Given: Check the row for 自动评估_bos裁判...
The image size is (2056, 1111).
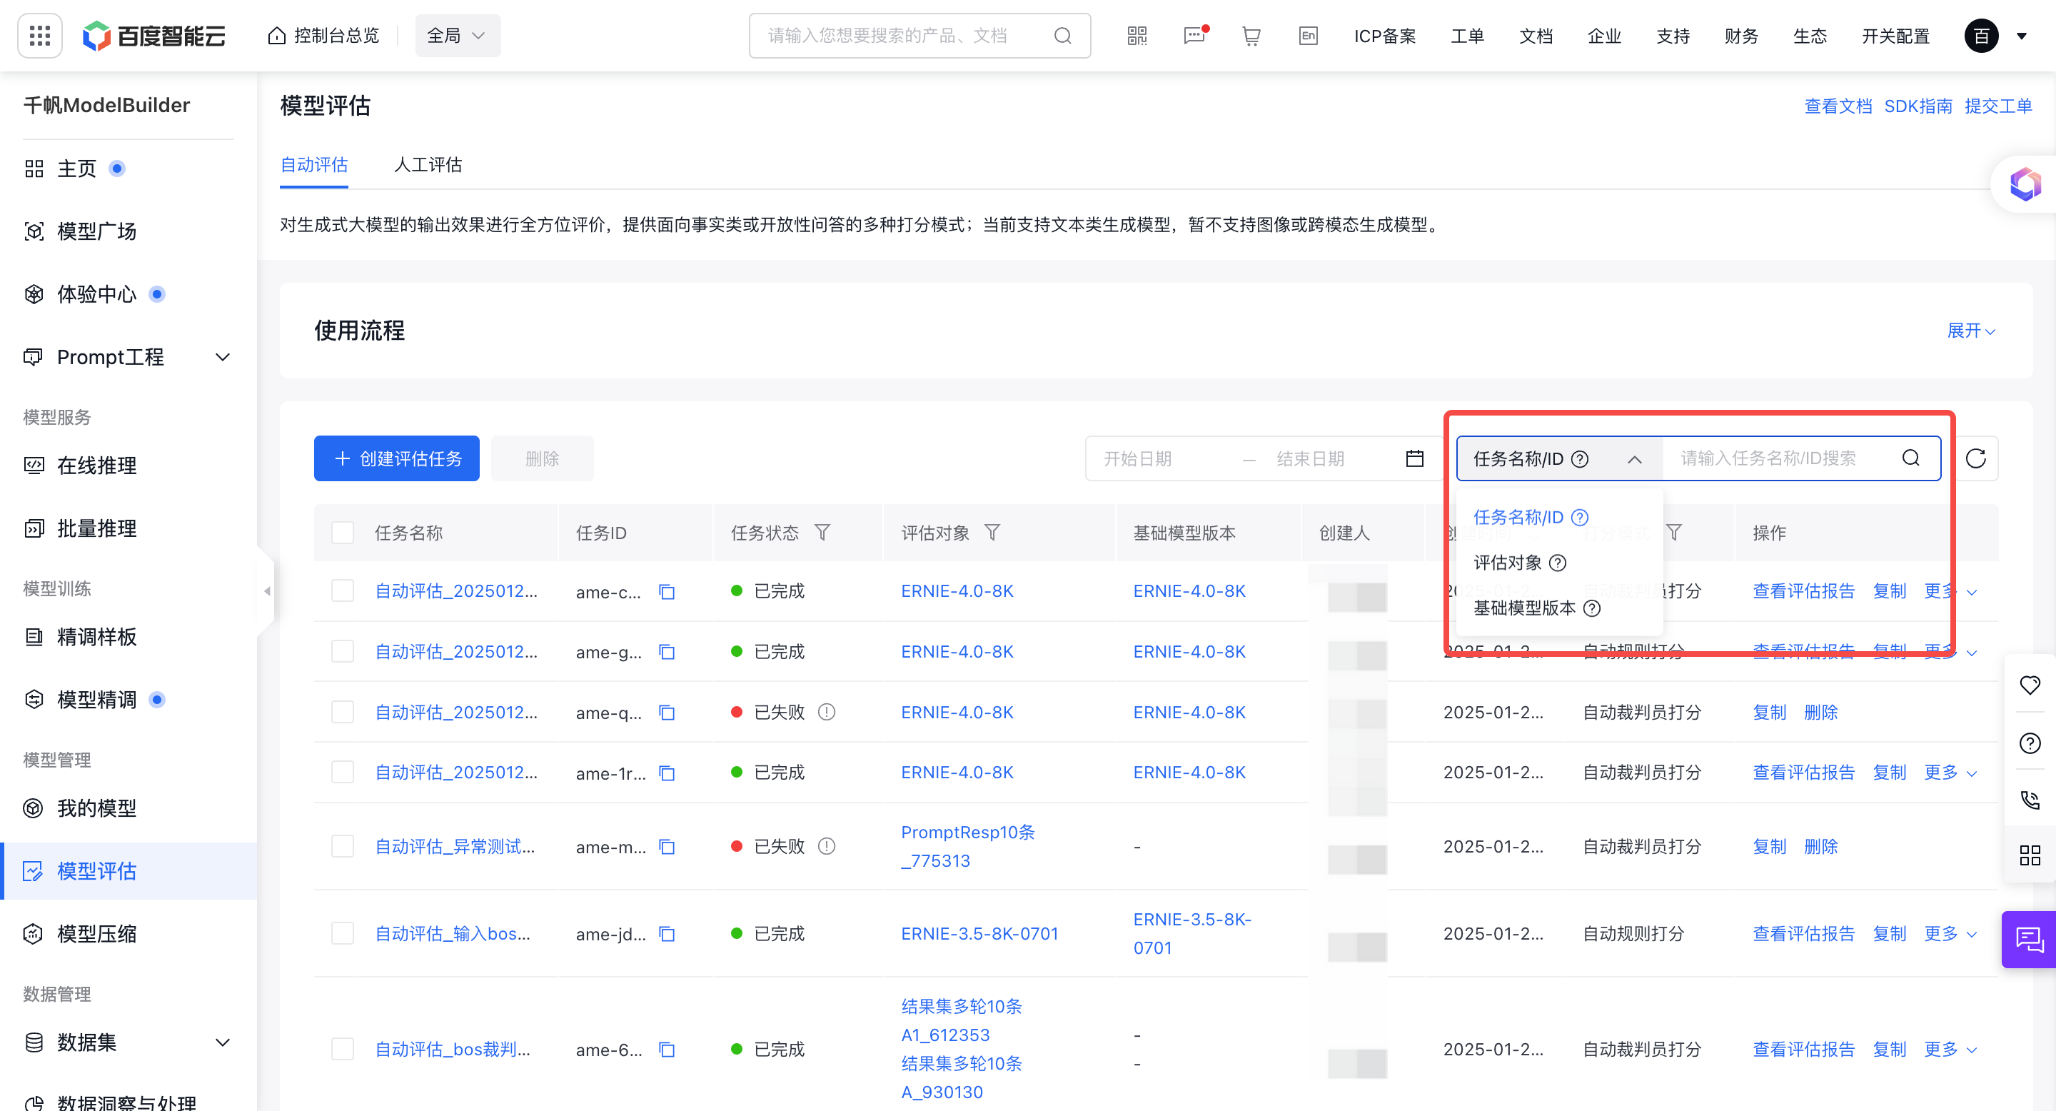Looking at the screenshot, I should 343,1049.
